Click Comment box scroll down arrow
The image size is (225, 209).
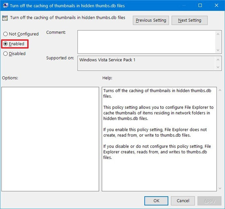[x=218, y=50]
